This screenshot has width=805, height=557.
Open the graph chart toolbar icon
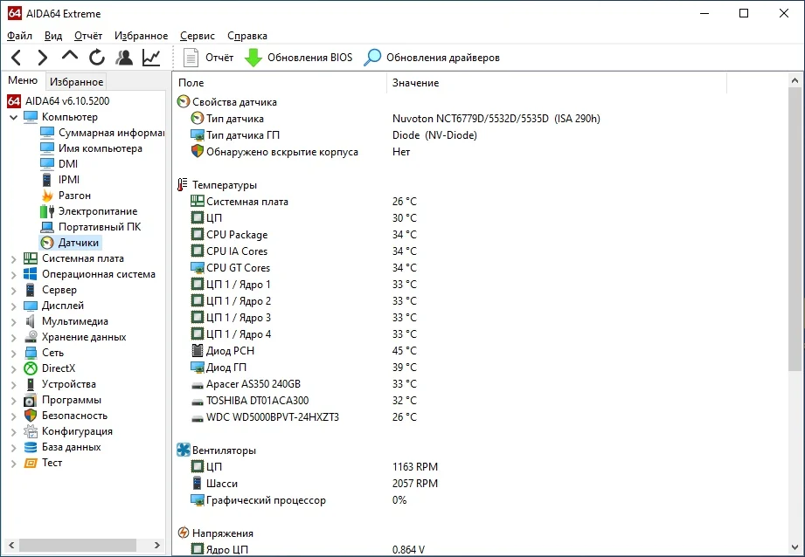pyautogui.click(x=151, y=58)
